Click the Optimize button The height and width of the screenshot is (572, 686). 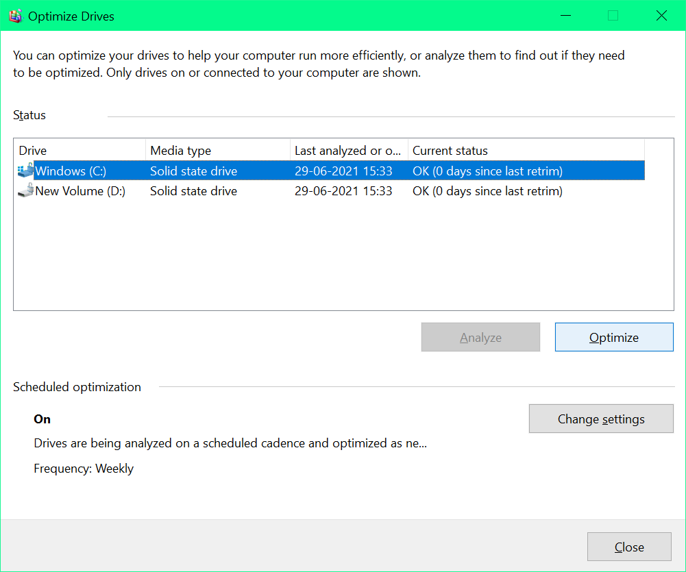614,337
